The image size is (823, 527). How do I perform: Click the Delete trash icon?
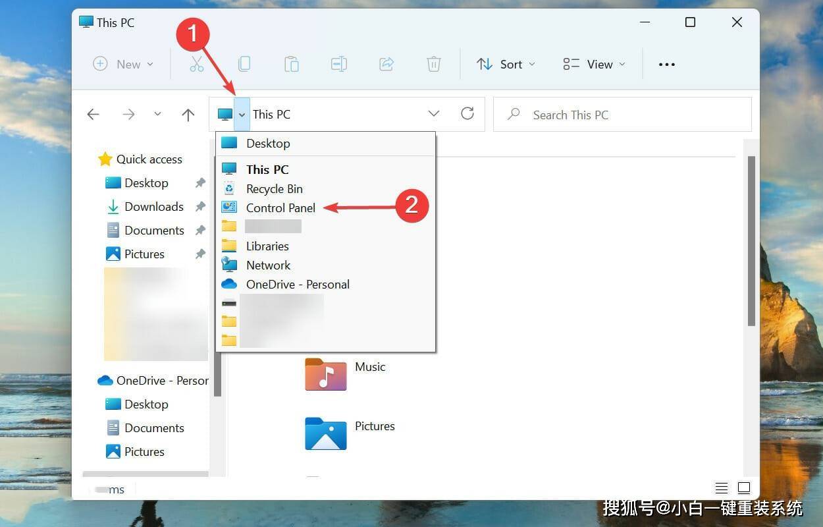(434, 64)
